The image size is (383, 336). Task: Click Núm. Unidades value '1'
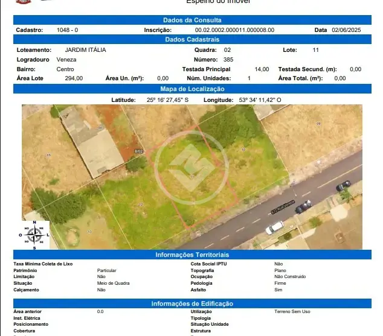click(249, 78)
